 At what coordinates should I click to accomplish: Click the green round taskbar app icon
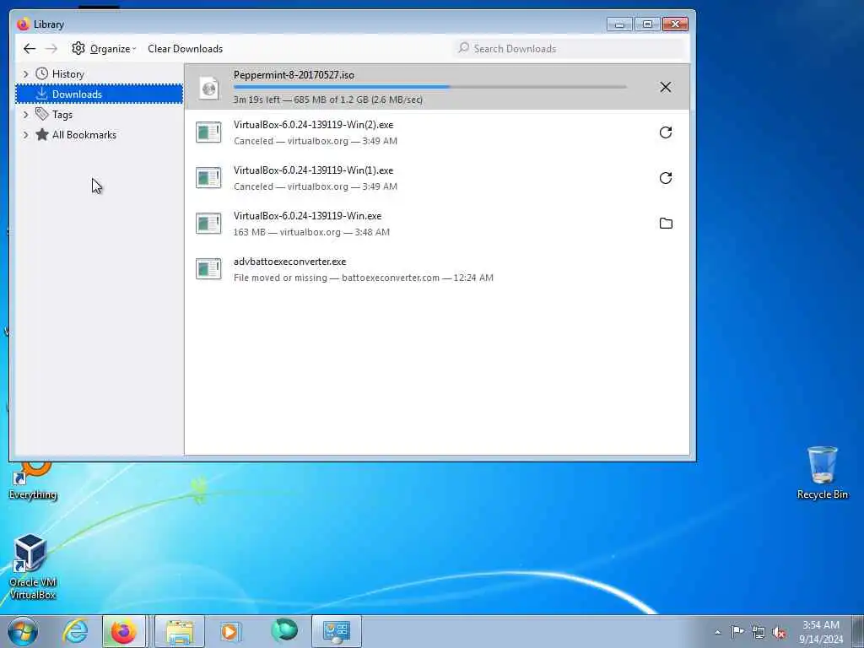[x=284, y=630]
